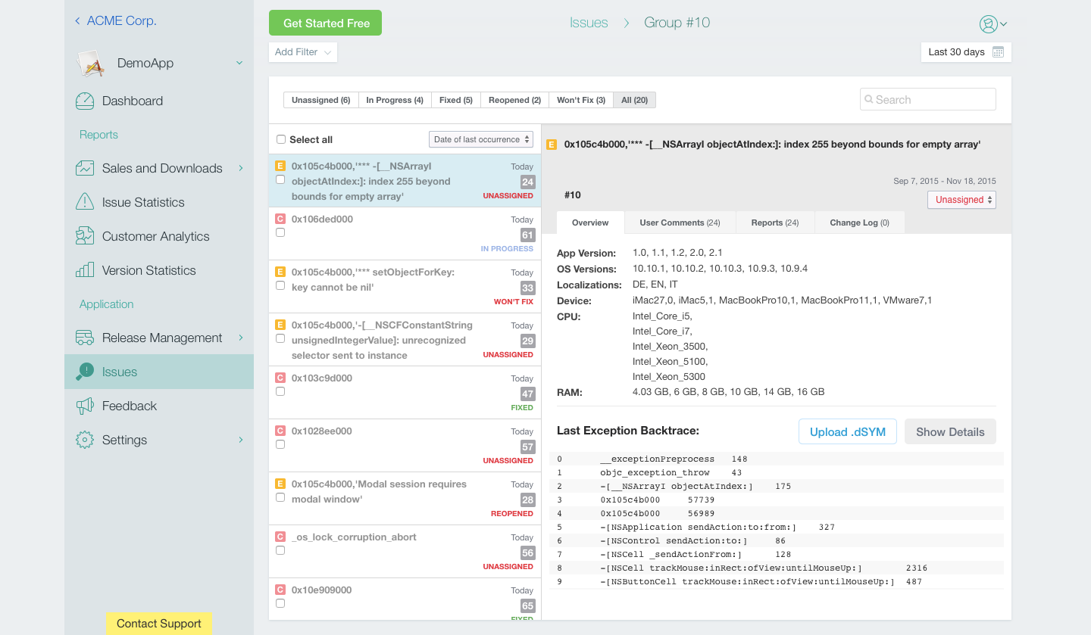Filter by Fixed (5) issues

(456, 100)
